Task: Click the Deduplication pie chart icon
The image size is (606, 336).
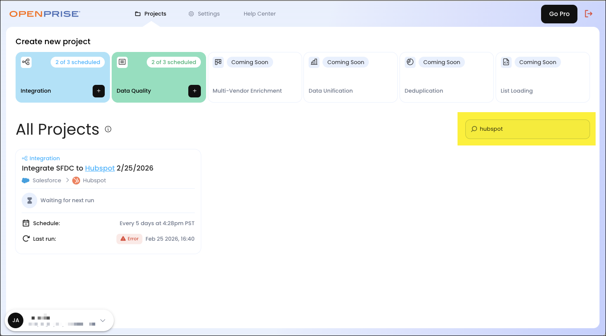Action: [x=410, y=62]
